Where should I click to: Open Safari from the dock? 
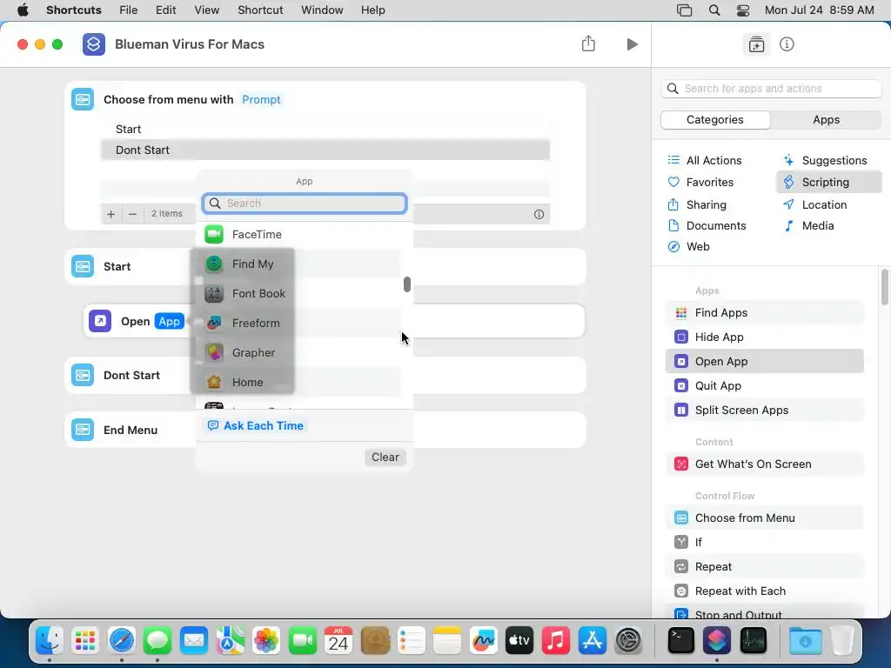pyautogui.click(x=122, y=641)
